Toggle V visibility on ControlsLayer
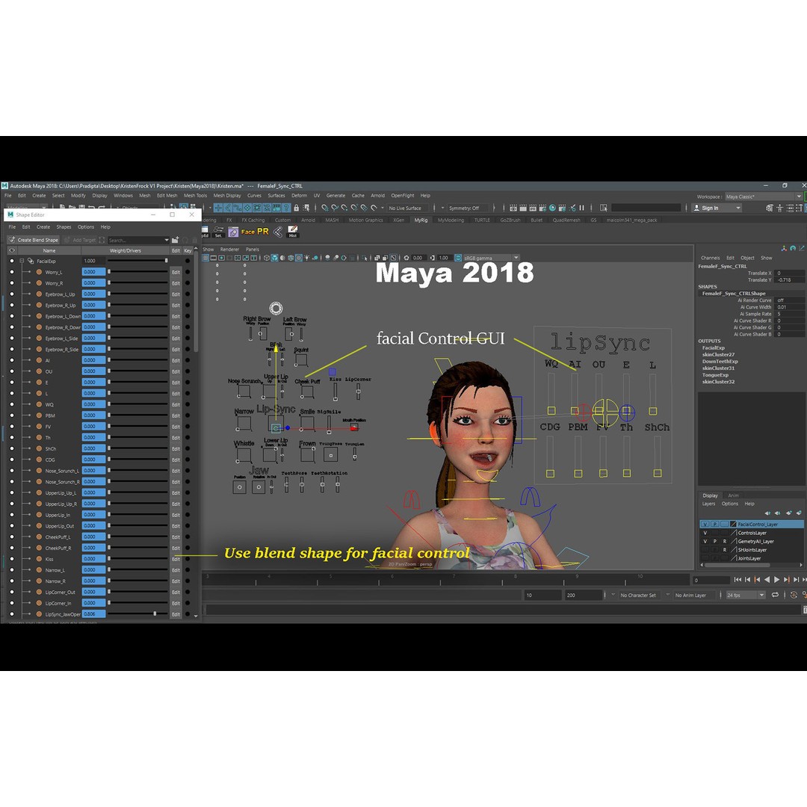 pyautogui.click(x=705, y=533)
